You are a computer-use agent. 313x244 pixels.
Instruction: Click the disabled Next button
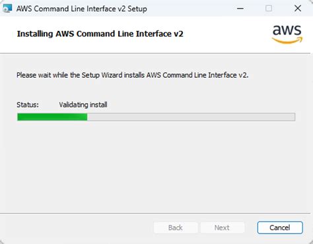tap(222, 228)
